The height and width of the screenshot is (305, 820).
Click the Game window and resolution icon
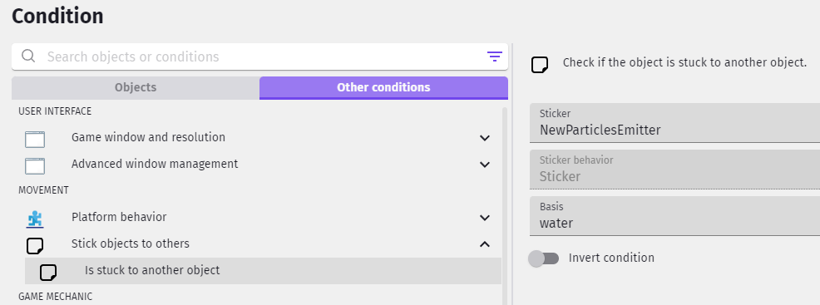click(x=35, y=139)
